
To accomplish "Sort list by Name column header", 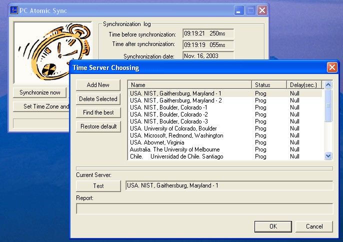I will [x=189, y=85].
